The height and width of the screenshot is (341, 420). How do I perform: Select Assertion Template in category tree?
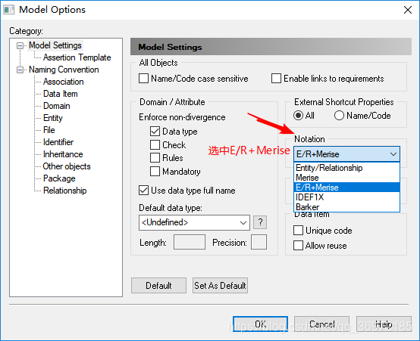(77, 57)
